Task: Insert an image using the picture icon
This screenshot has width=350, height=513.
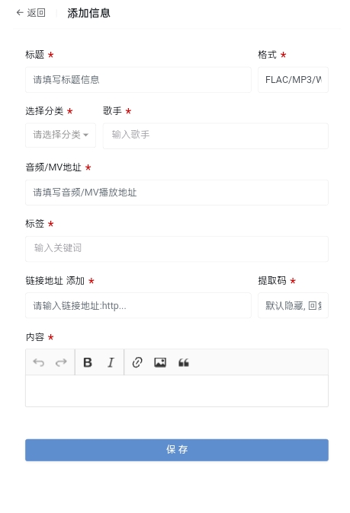Action: pyautogui.click(x=160, y=362)
